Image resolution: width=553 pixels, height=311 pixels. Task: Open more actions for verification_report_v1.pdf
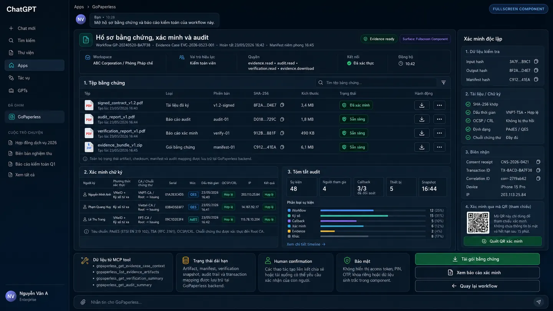click(439, 133)
